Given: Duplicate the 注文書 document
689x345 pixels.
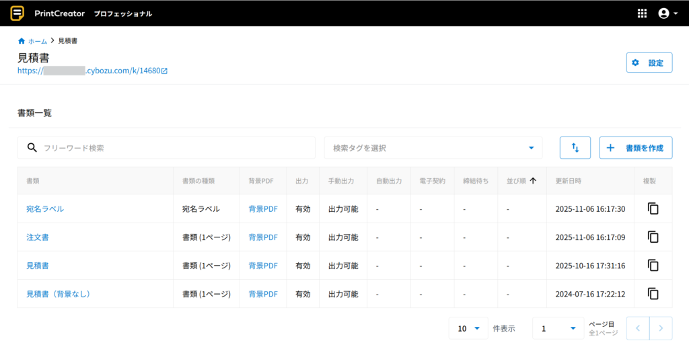Looking at the screenshot, I should 653,237.
